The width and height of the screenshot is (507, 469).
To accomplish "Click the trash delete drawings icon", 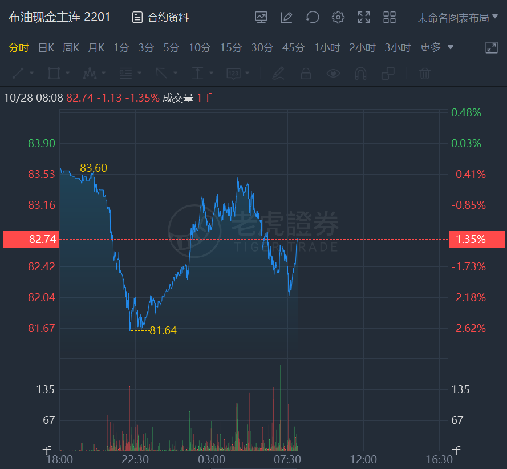I will click(x=424, y=73).
